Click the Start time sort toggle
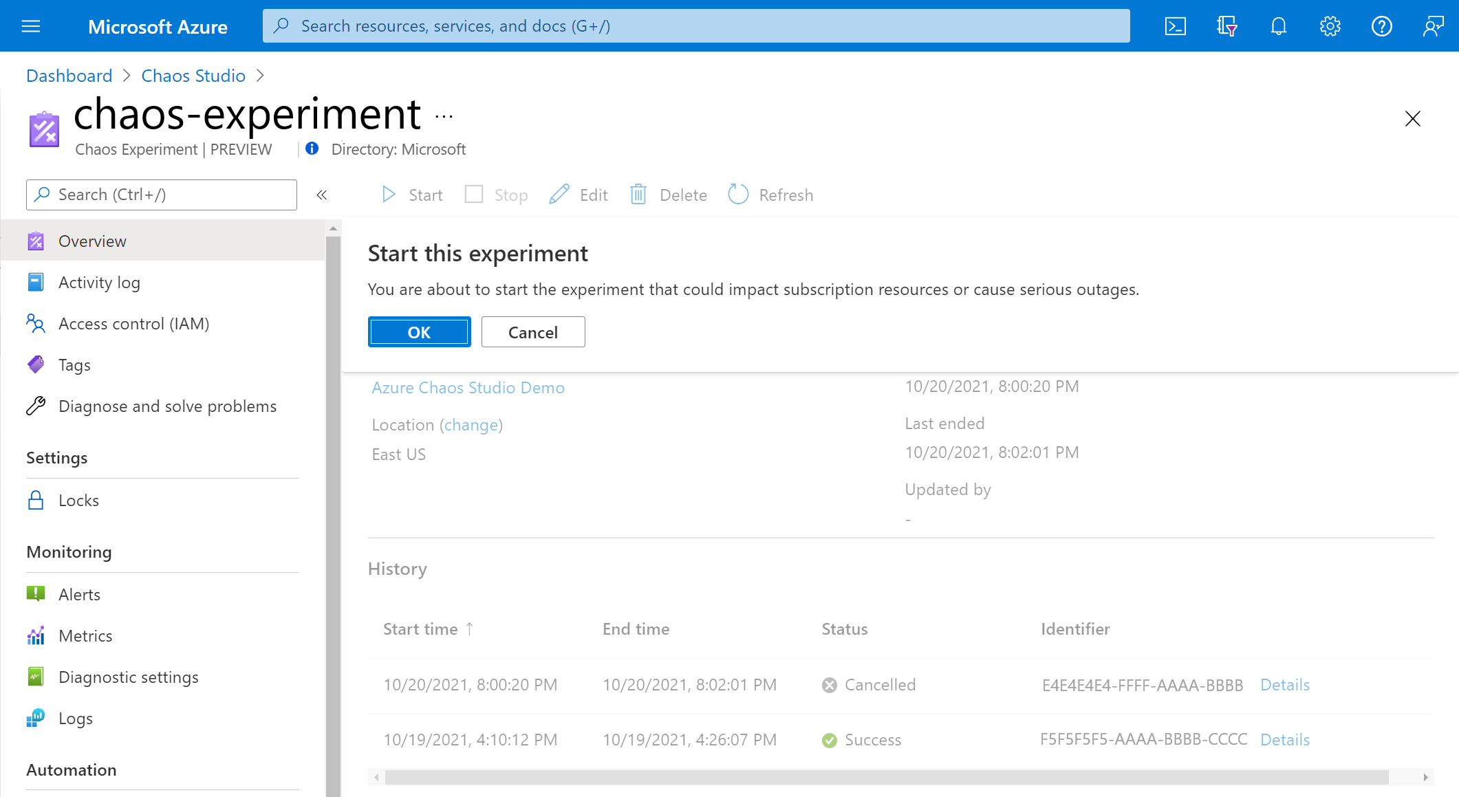Screen dimensions: 1459x797 click(429, 629)
